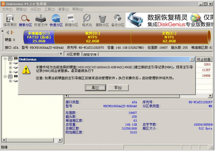Screen dimensions: 215x151
Task: Click the Format (格式化) toolbar icon
Action: tap(87, 21)
